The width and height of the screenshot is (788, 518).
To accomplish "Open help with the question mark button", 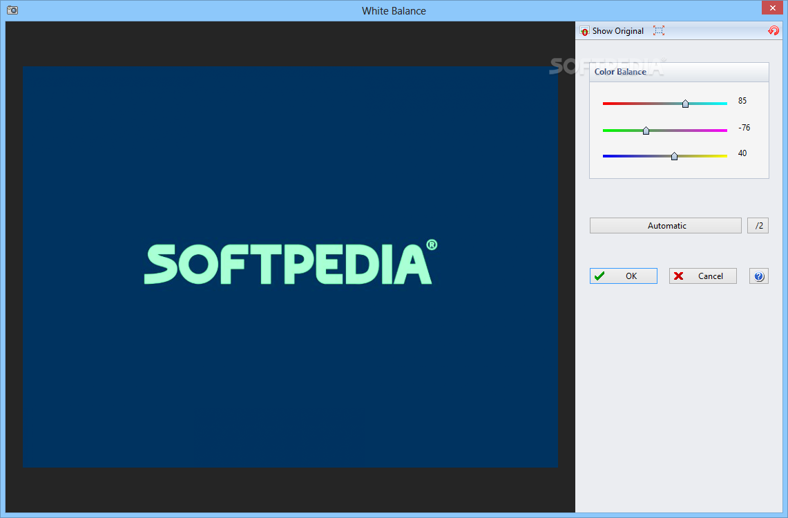I will (759, 276).
